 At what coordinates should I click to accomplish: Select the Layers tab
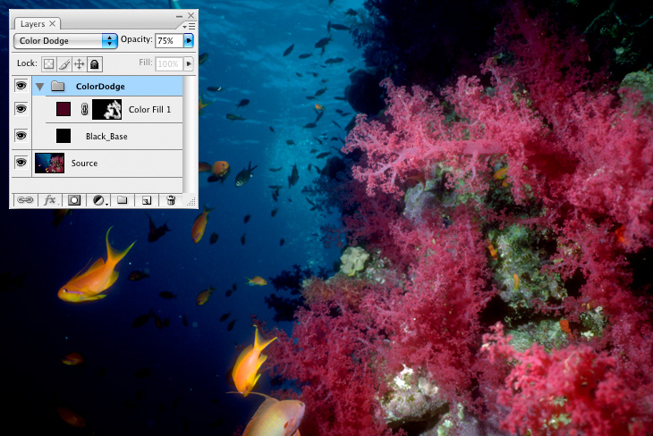click(34, 23)
